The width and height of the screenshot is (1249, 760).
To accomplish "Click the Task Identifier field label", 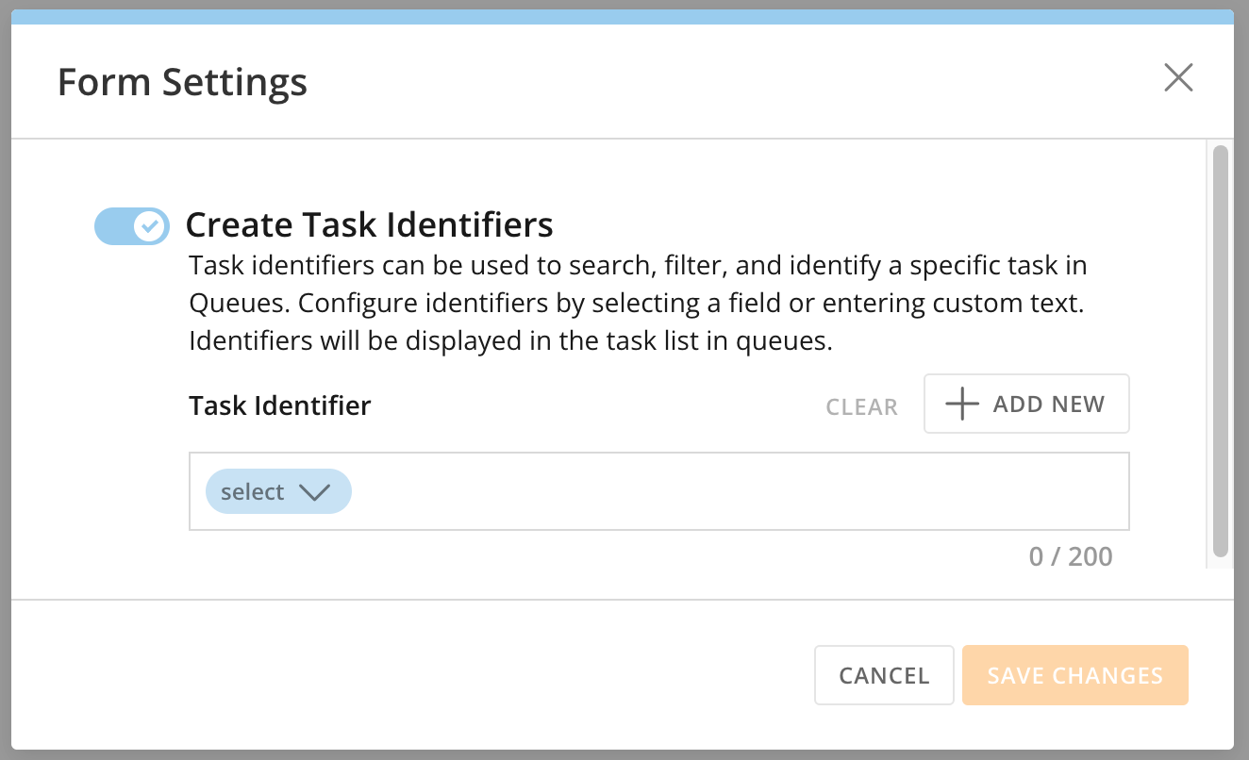I will coord(279,405).
